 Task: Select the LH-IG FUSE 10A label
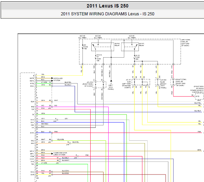pyautogui.click(x=137, y=57)
